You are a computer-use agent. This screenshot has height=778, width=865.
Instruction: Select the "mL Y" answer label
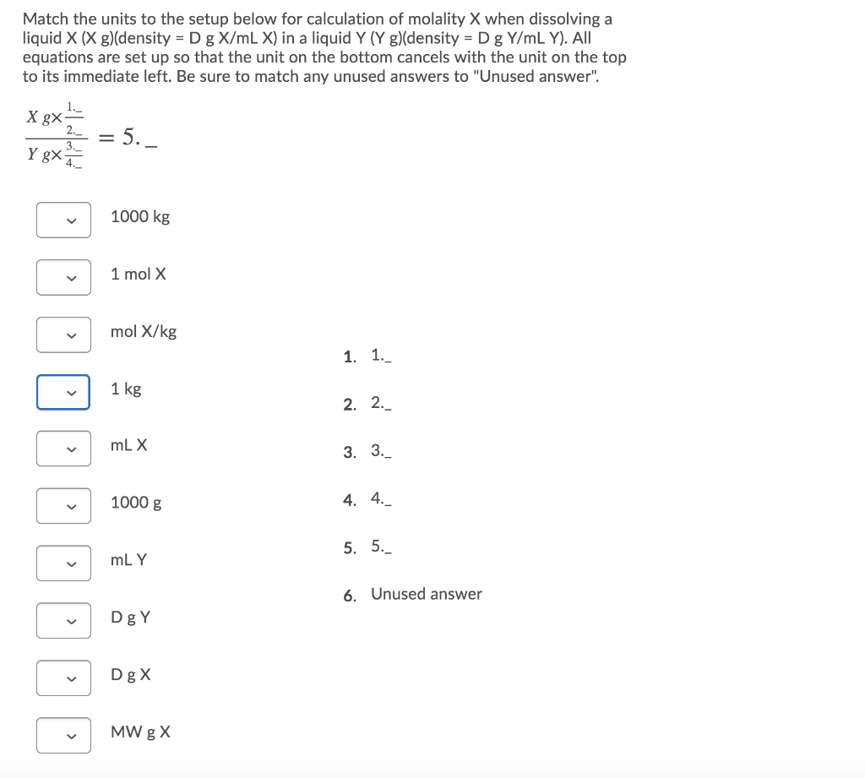pyautogui.click(x=128, y=559)
